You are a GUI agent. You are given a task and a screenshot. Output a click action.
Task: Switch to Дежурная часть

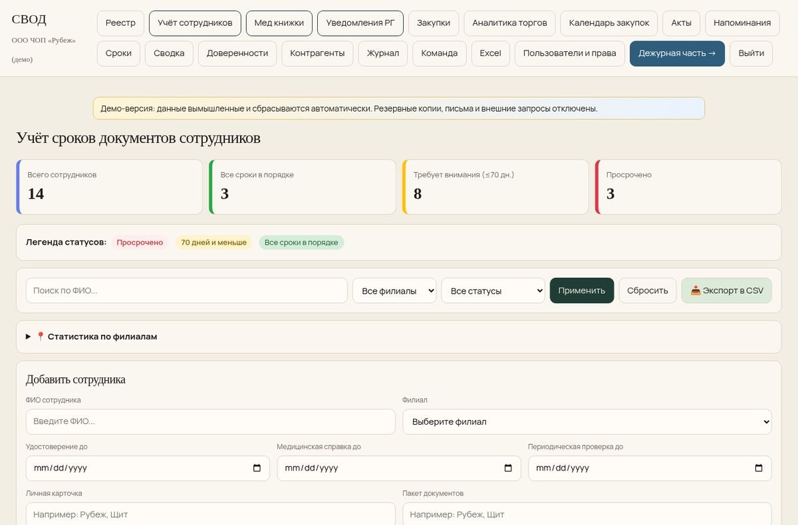click(677, 53)
